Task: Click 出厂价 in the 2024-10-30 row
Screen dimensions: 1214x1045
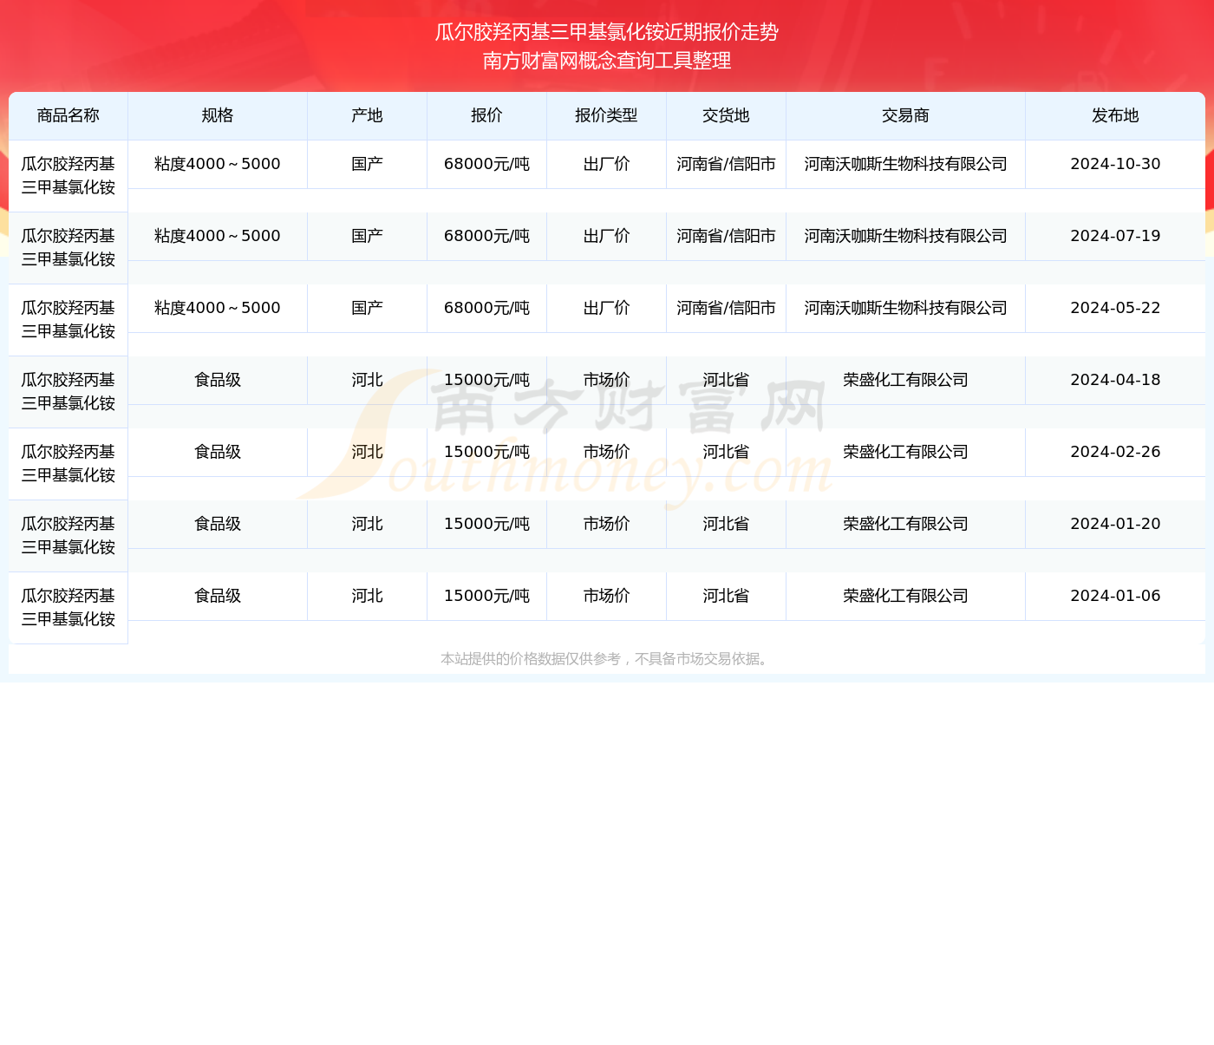Action: pyautogui.click(x=607, y=164)
